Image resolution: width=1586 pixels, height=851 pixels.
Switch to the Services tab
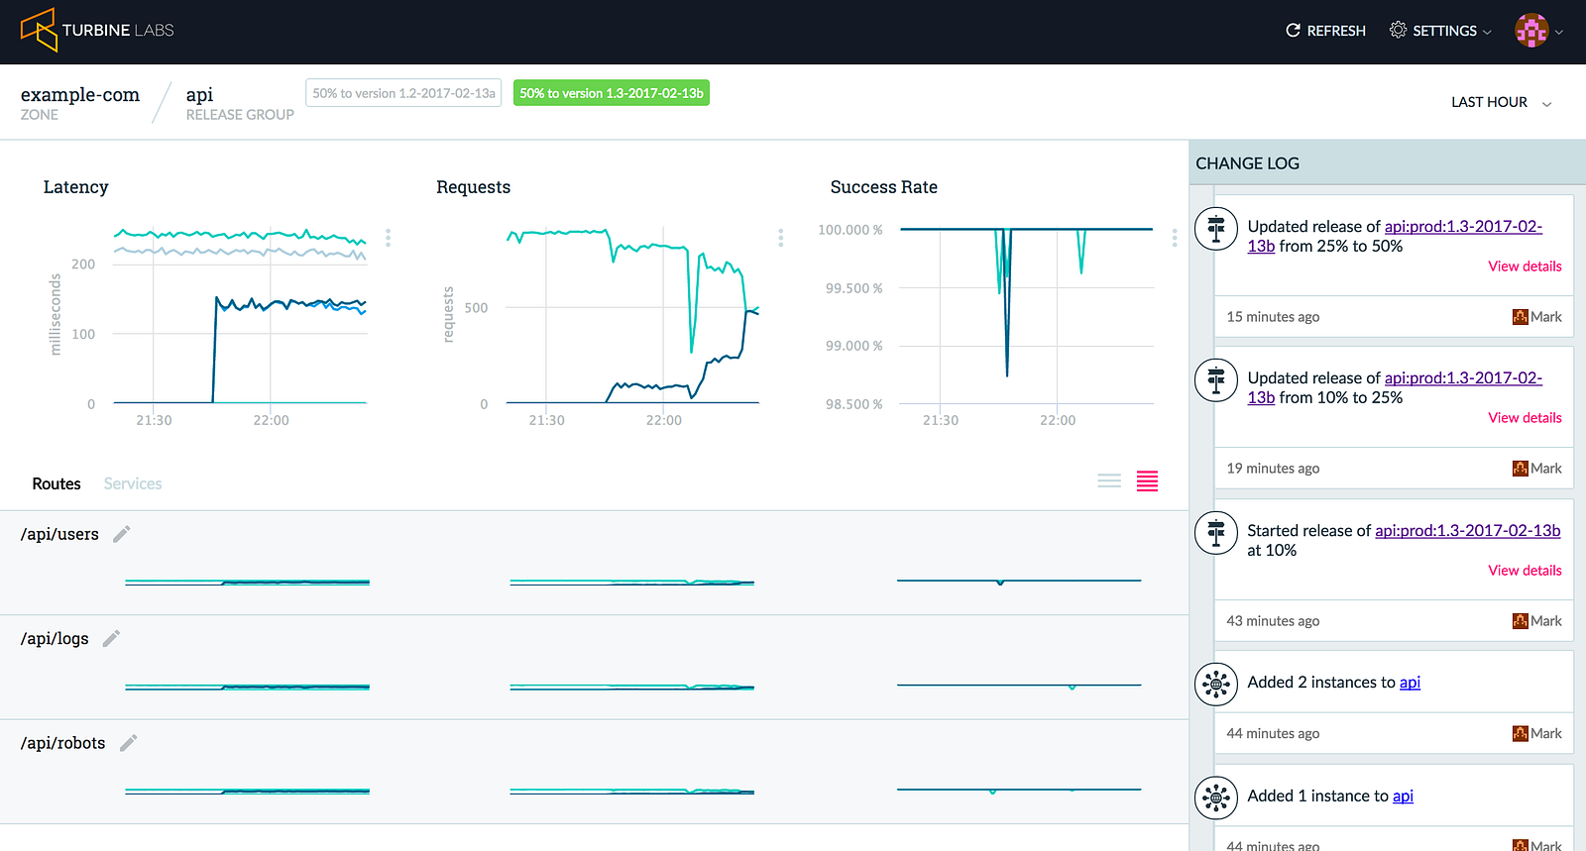[x=133, y=483]
